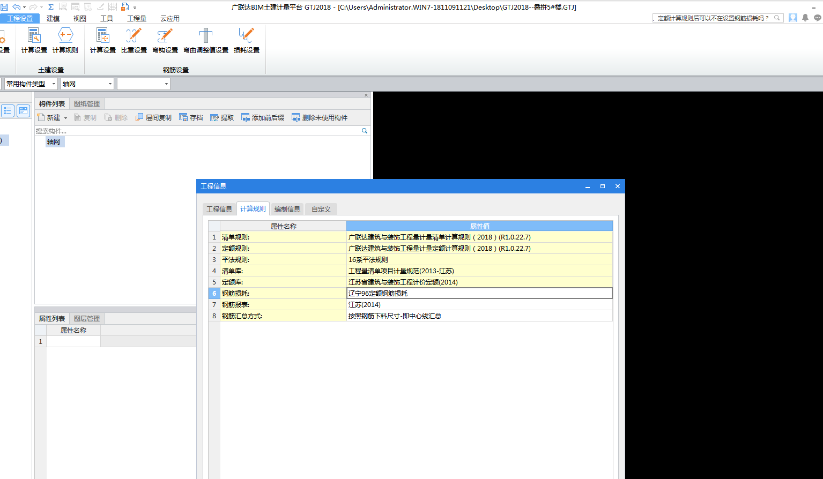The image size is (823, 479).
Task: Toggle the panel view icon beside list view
Action: [24, 111]
